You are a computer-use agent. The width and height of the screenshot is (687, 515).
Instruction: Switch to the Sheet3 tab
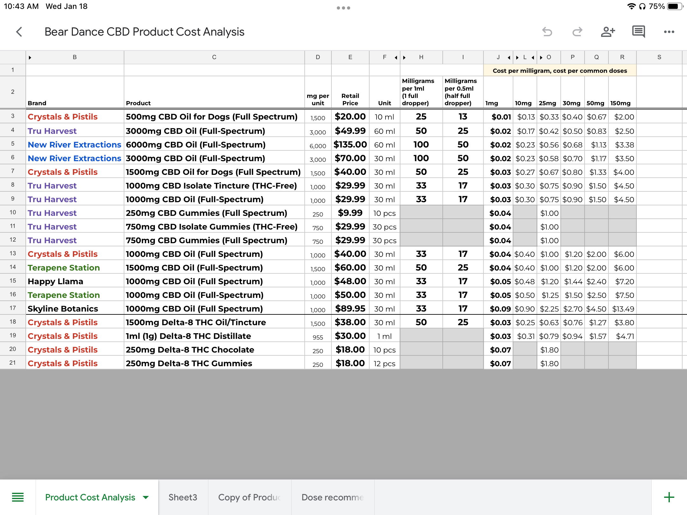[x=183, y=498]
